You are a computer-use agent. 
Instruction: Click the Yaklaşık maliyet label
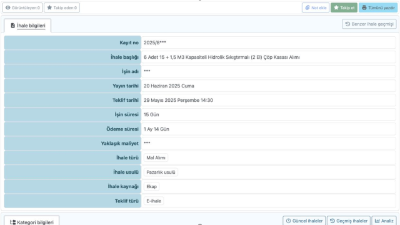pos(119,143)
